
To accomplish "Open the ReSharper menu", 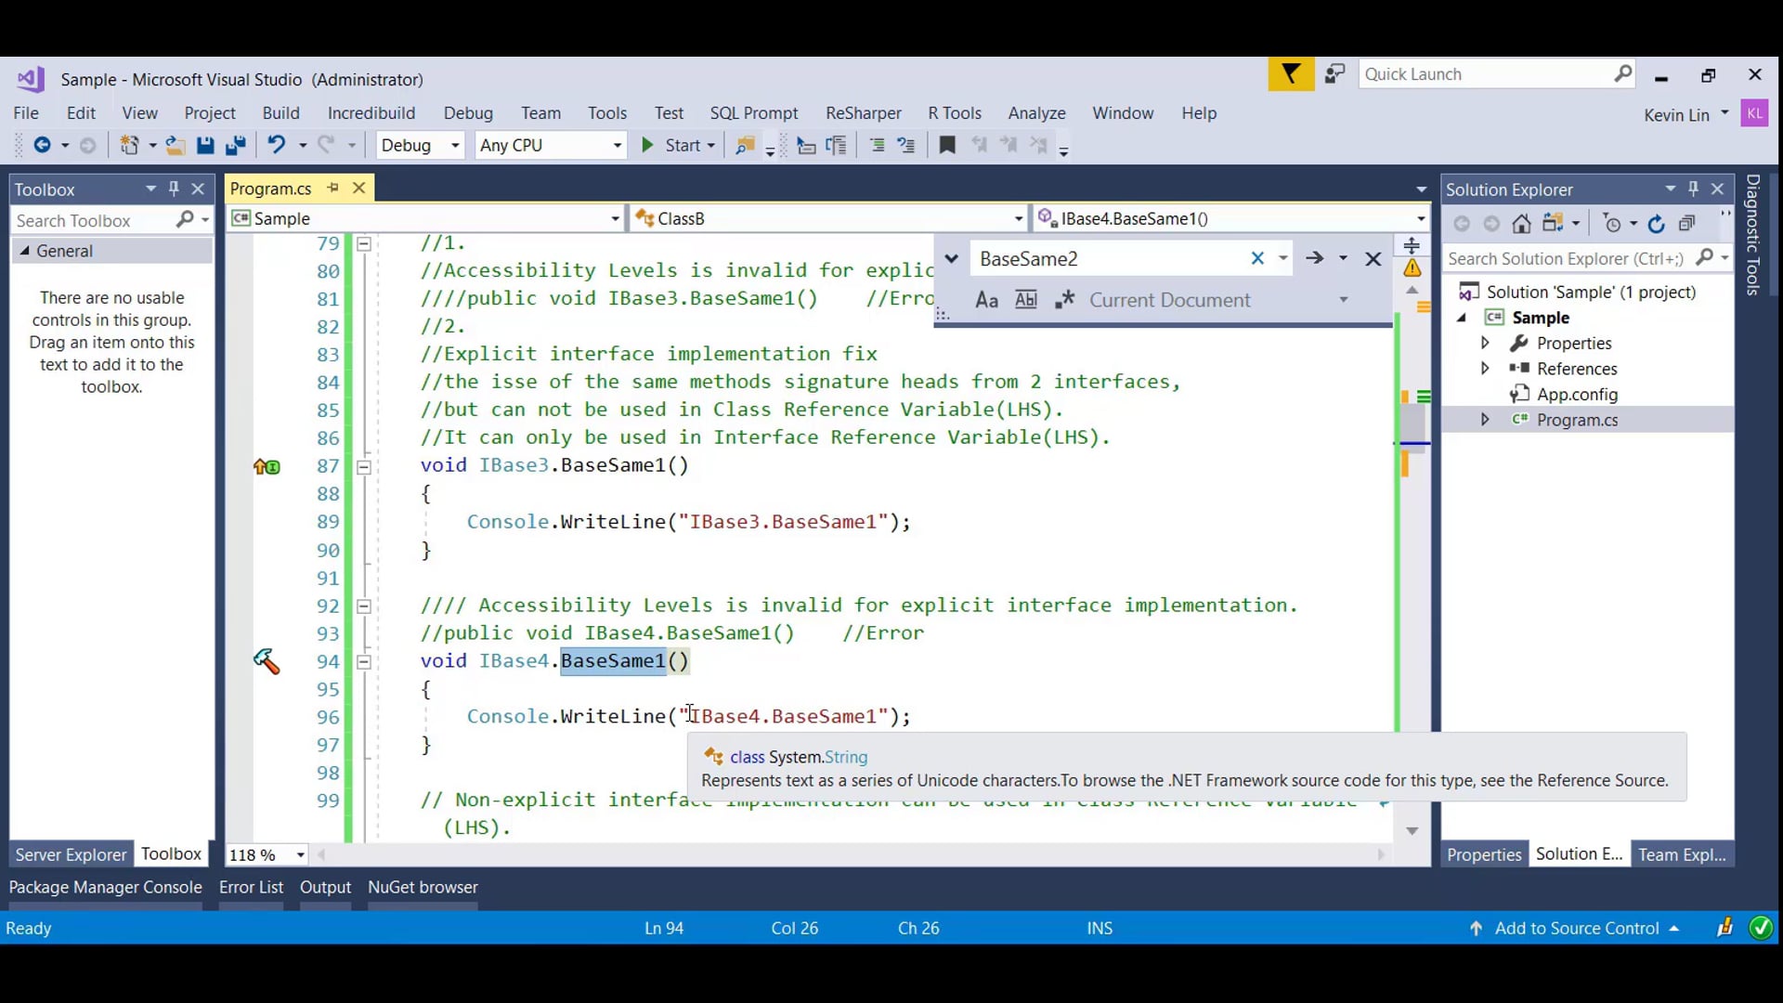I will (x=863, y=113).
